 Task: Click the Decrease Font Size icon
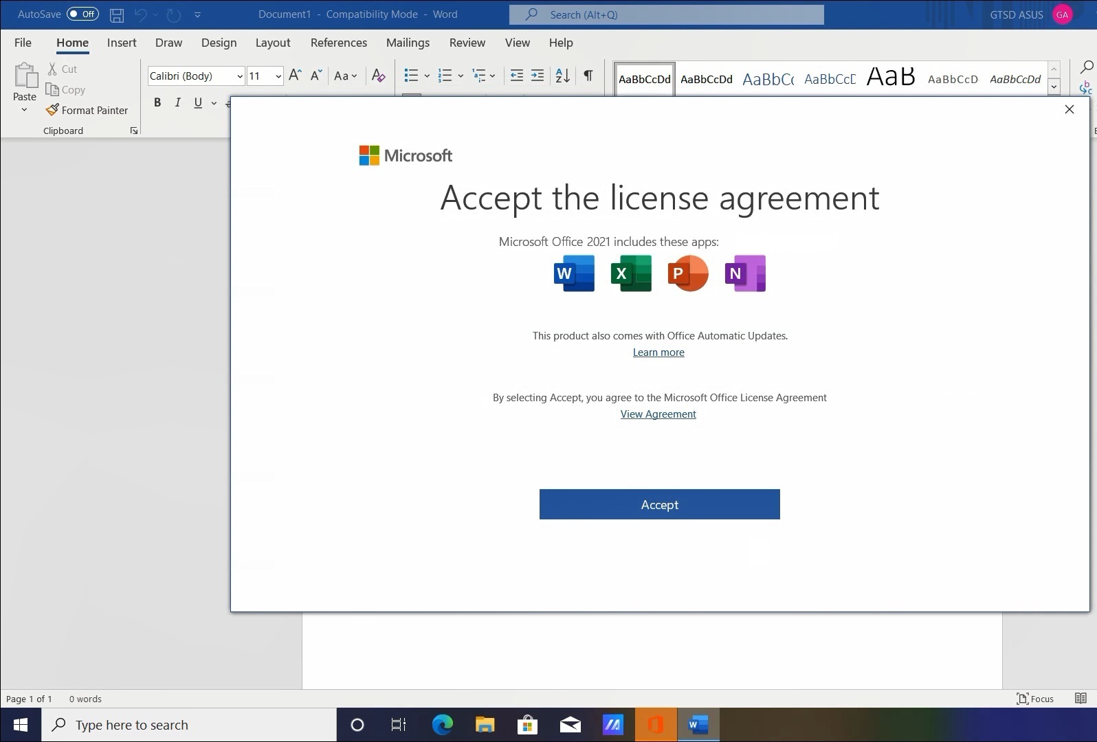[316, 75]
